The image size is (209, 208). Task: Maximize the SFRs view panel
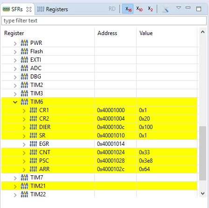(199, 9)
